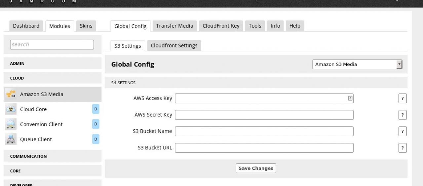Go to the CloudFront Key tab
This screenshot has width=423, height=186.
click(x=221, y=26)
